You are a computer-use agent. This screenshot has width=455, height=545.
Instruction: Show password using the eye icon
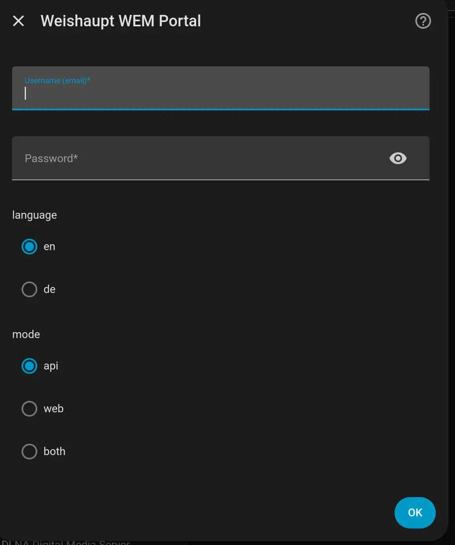[x=398, y=158]
